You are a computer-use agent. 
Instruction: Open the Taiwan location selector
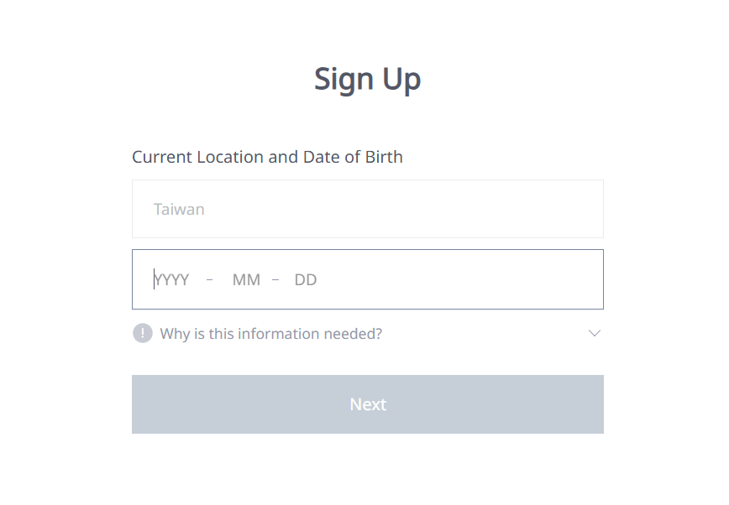(367, 209)
